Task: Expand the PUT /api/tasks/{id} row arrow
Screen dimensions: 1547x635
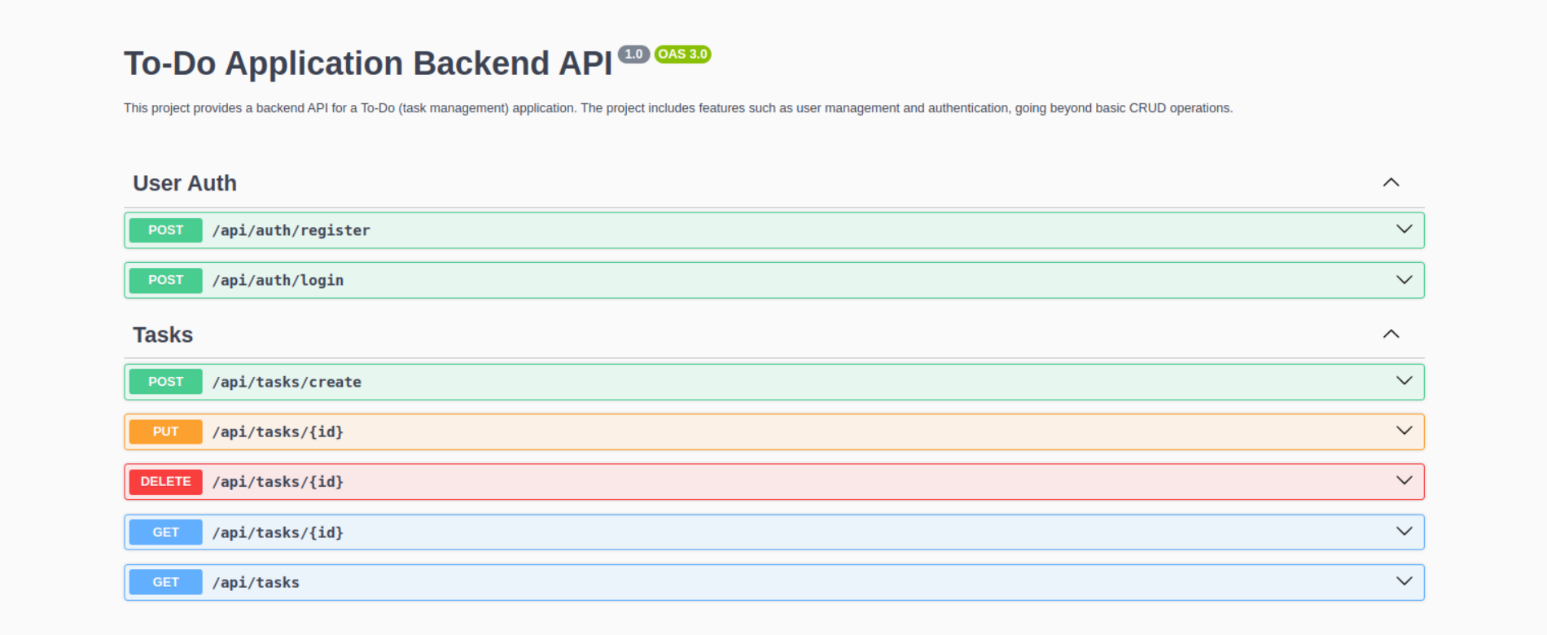Action: pos(1405,431)
